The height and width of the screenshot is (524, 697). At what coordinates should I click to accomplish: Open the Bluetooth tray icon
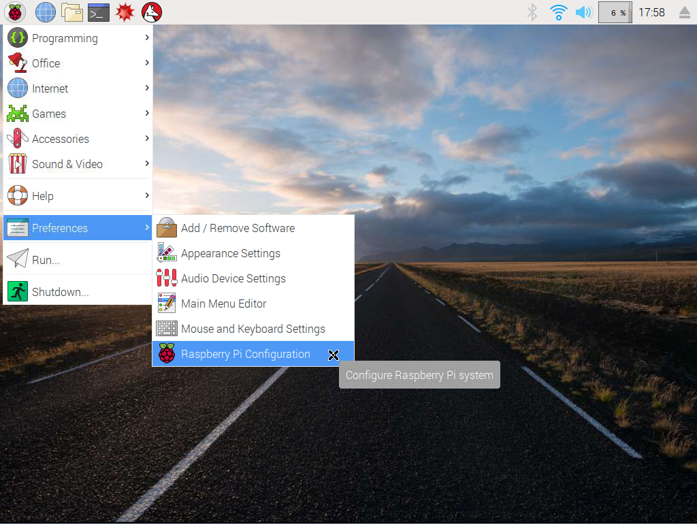(533, 12)
